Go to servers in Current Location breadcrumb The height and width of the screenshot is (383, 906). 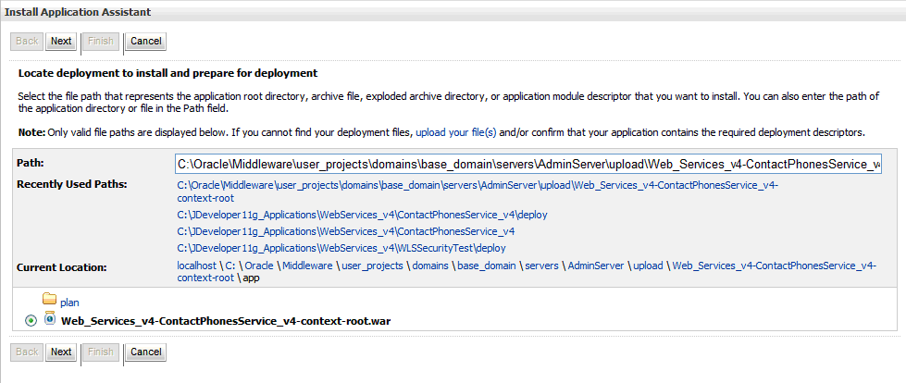click(x=540, y=266)
